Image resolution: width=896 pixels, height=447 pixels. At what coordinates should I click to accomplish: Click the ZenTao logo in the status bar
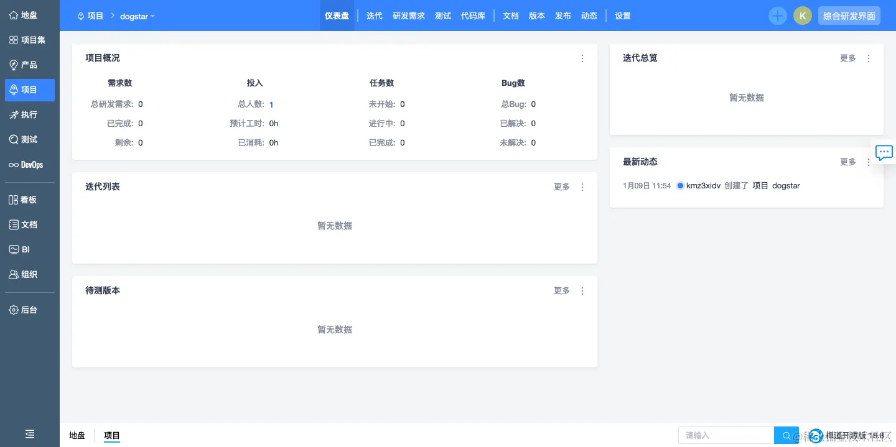coord(816,436)
